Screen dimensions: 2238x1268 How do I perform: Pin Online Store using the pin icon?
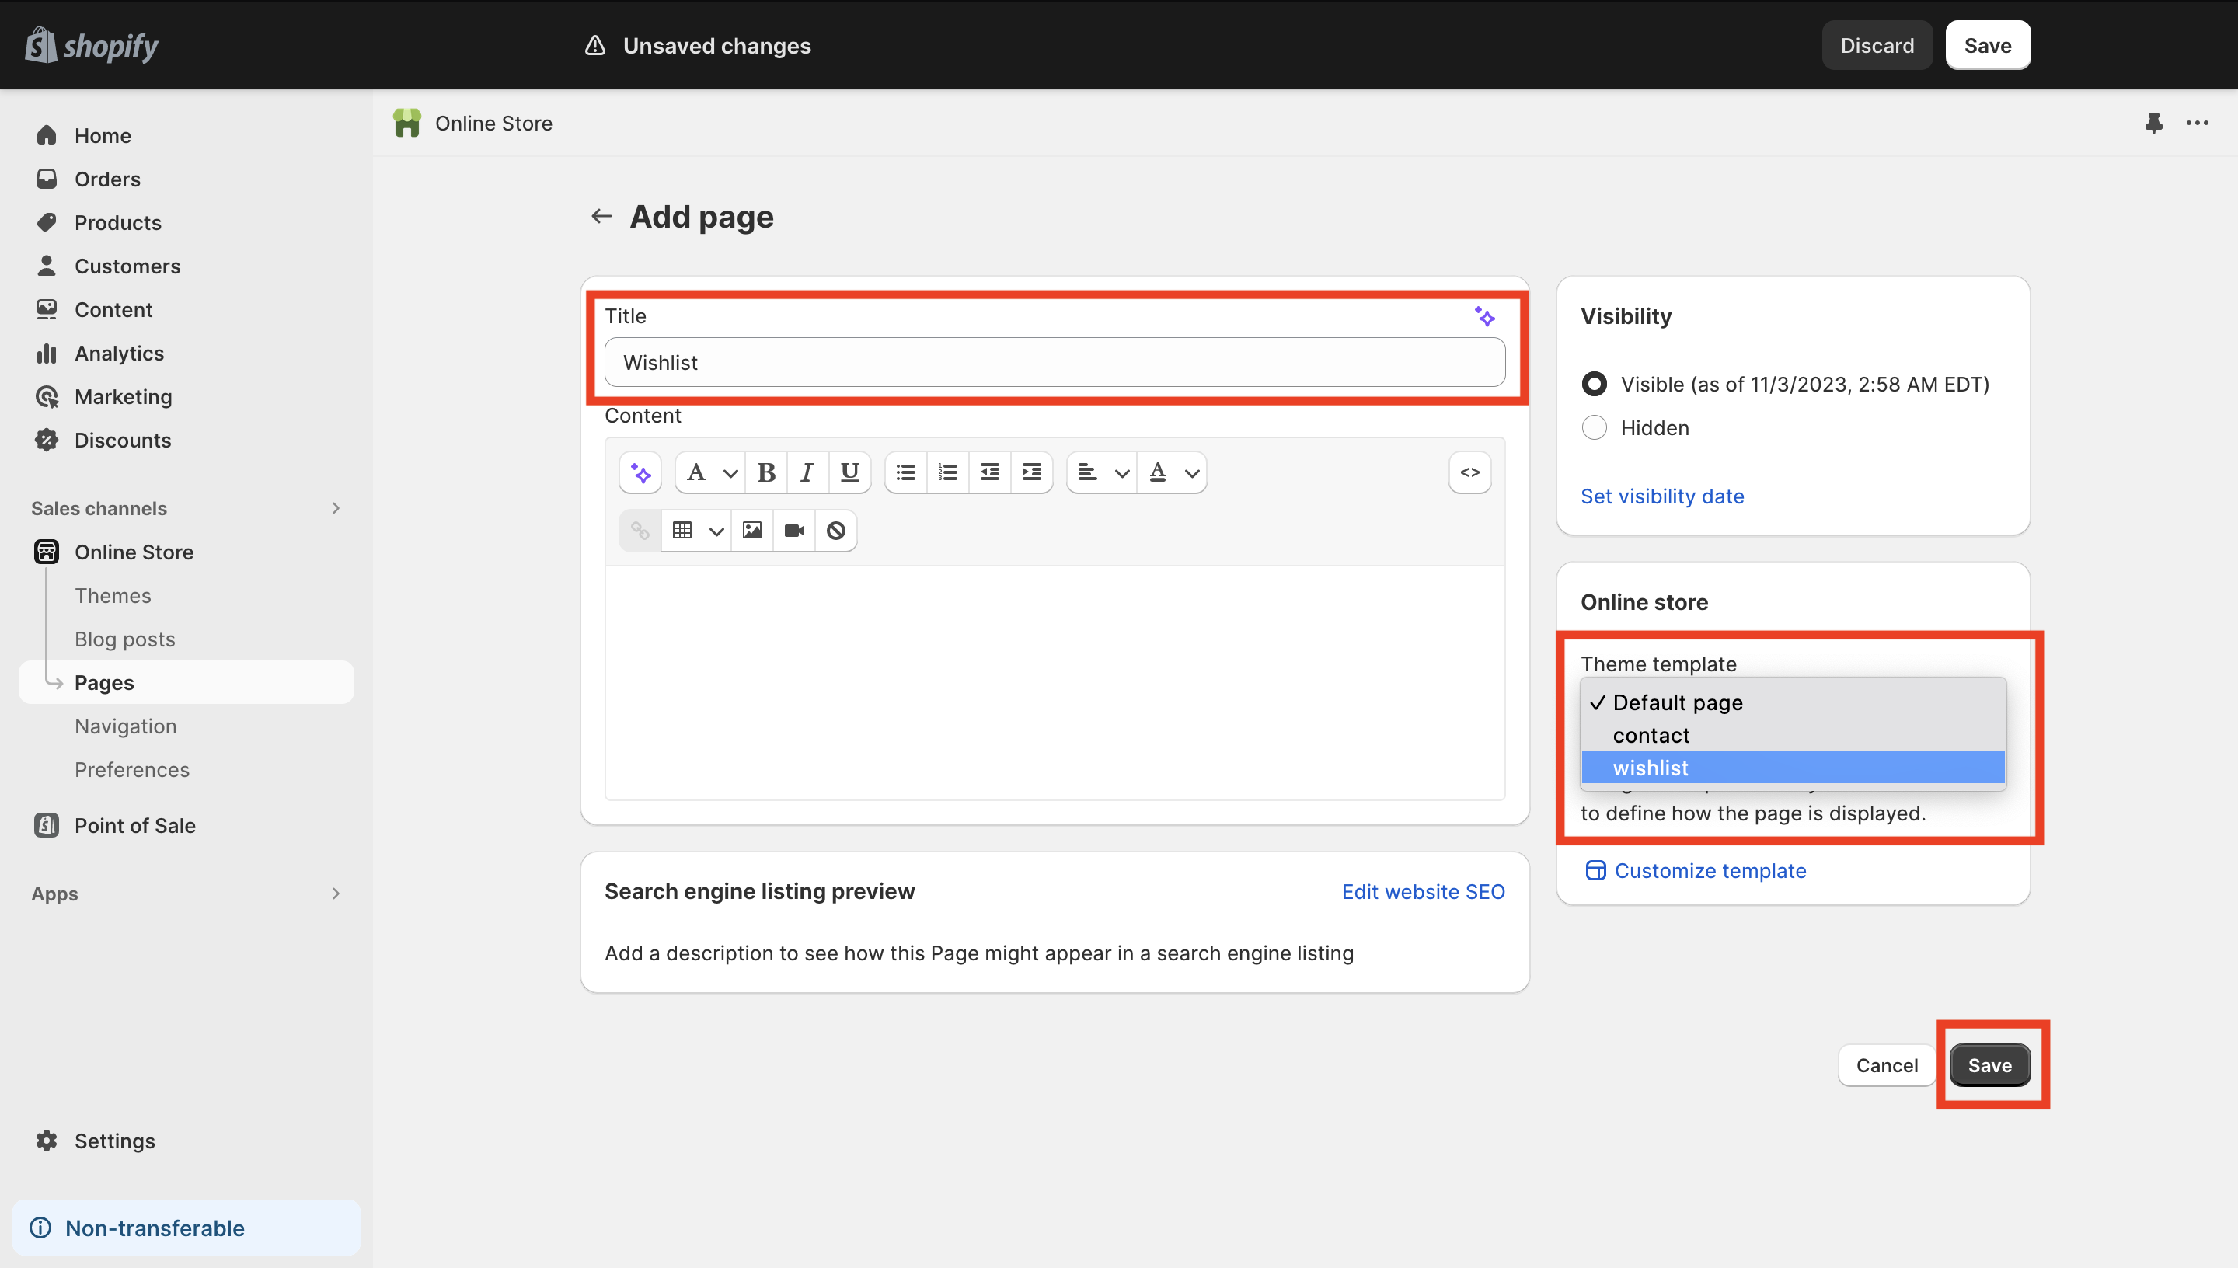[x=2153, y=123]
